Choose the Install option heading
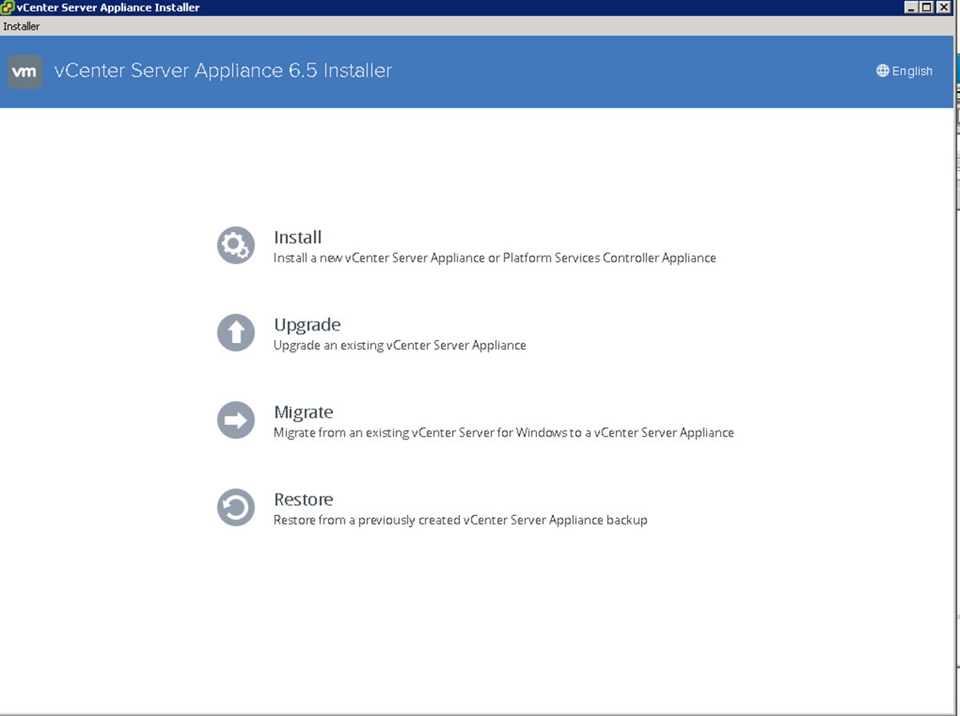 point(298,237)
